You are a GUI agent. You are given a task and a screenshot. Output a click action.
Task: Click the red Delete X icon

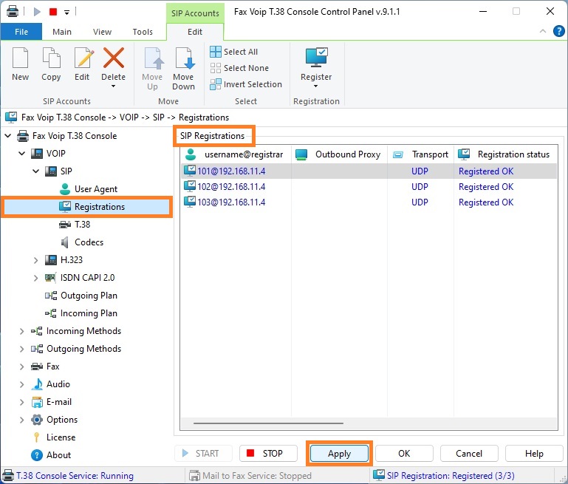pyautogui.click(x=114, y=58)
